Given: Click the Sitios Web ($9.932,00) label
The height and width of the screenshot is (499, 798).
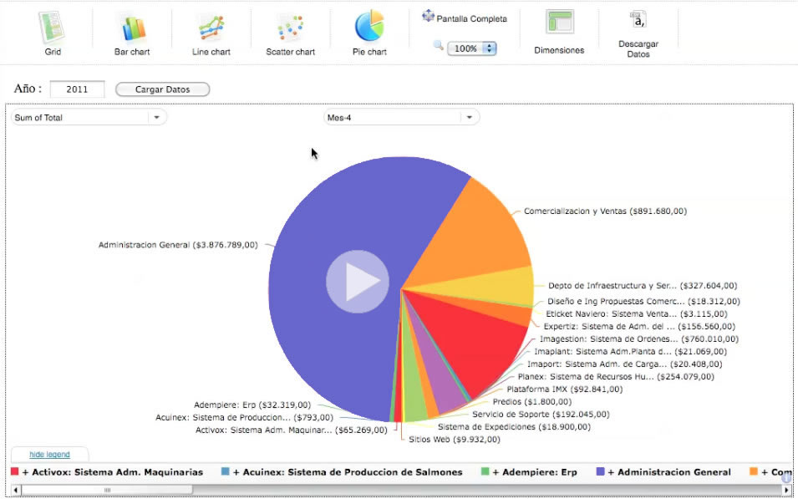Looking at the screenshot, I should 455,440.
